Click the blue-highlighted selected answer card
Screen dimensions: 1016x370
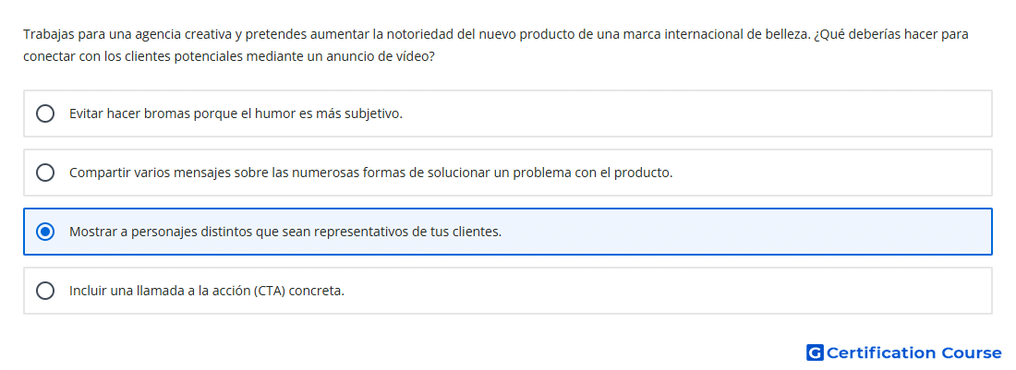click(x=508, y=232)
